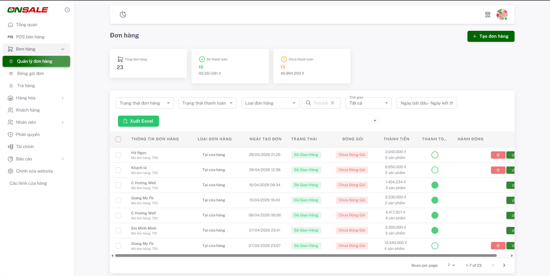
Task: Clear the search field with X icon
Action: click(x=333, y=103)
